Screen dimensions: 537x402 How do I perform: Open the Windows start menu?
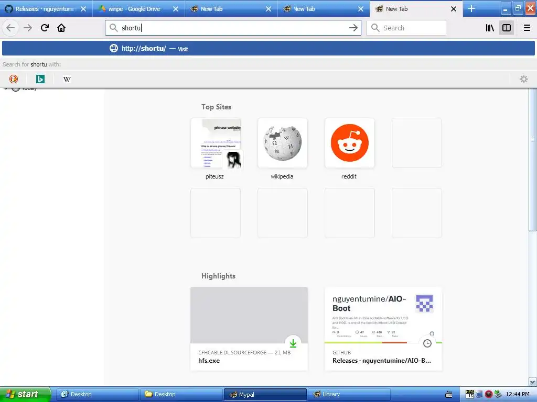[x=25, y=394]
